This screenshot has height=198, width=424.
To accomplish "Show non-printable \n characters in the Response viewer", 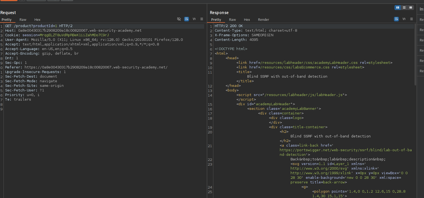I will pyautogui.click(x=404, y=19).
